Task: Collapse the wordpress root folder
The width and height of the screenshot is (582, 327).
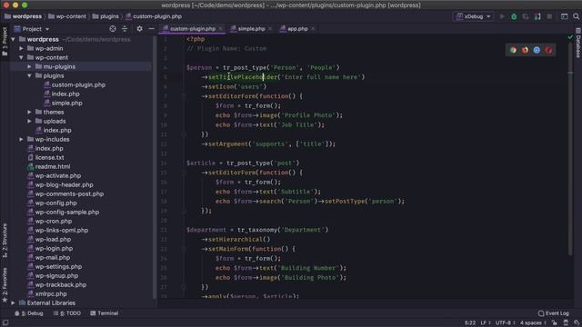Action: pyautogui.click(x=13, y=39)
